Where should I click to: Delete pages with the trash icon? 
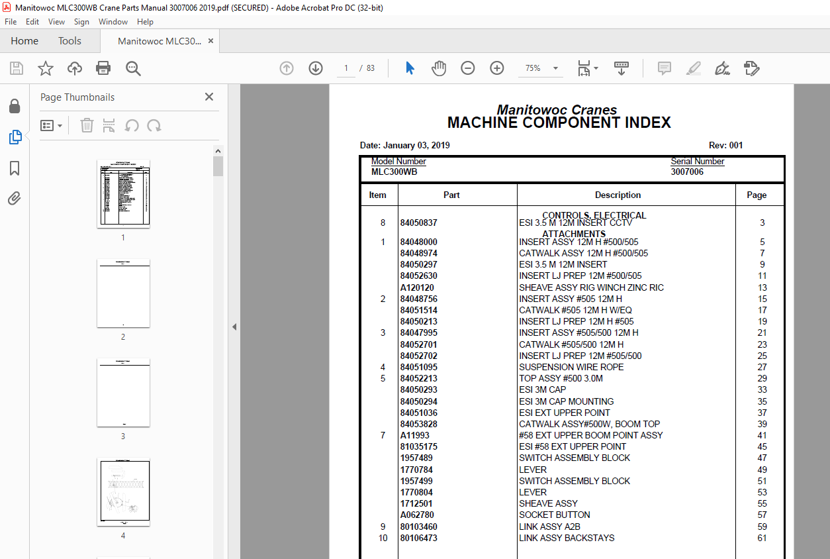point(87,125)
